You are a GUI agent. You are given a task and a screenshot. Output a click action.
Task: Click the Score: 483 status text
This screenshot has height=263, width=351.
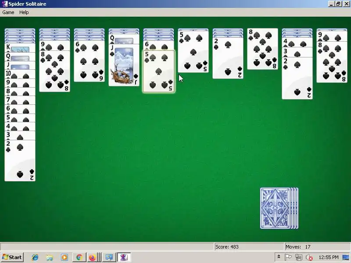click(227, 247)
